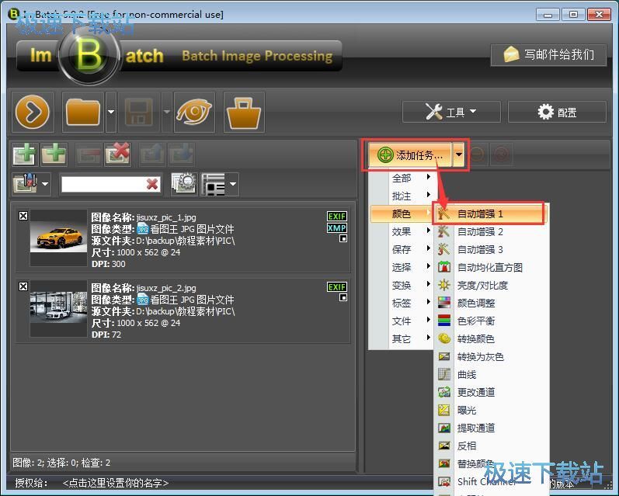Choose 颜色调整 from color menu
Viewport: 619px width, 496px height.
[491, 303]
